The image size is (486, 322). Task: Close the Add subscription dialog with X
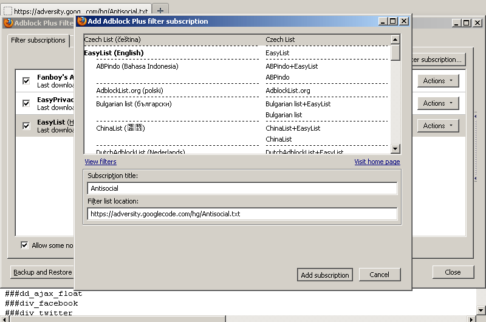(x=404, y=21)
